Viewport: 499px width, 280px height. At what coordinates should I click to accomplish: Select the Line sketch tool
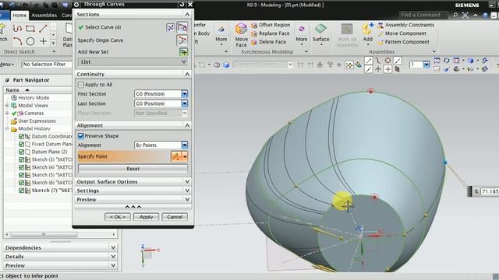click(x=43, y=29)
